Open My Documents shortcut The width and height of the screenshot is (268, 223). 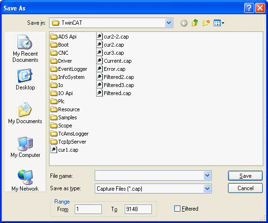pos(25,113)
